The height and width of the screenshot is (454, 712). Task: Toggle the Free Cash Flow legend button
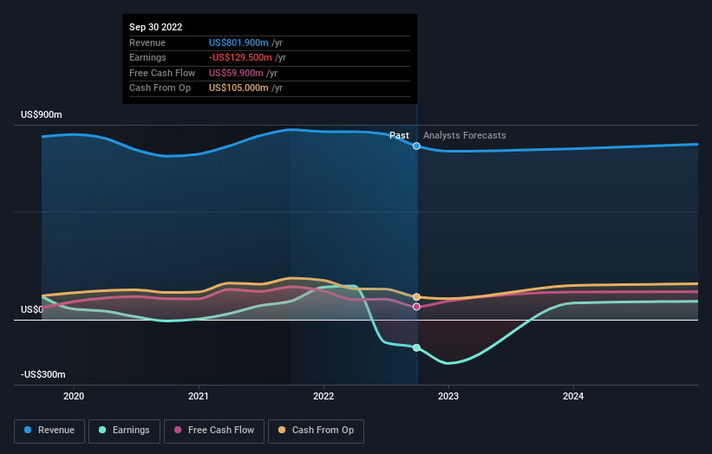pos(214,431)
